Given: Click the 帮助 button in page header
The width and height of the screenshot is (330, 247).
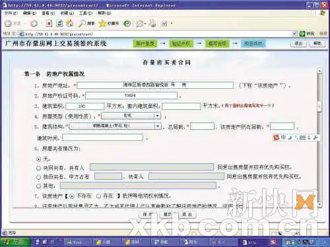Looking at the screenshot, I should [317, 43].
